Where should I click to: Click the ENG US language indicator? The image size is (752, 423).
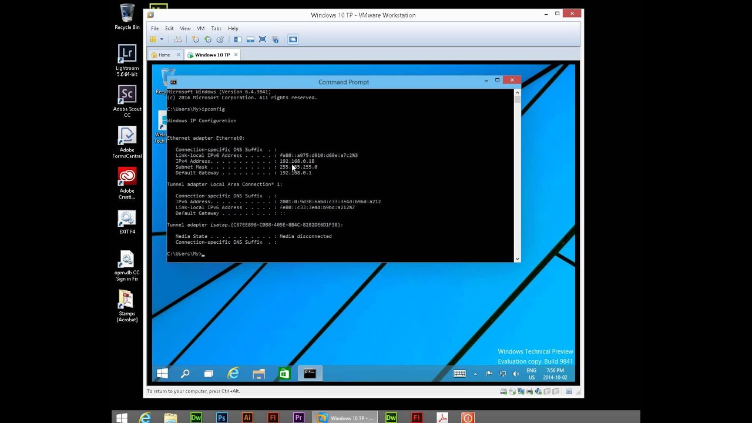[531, 374]
